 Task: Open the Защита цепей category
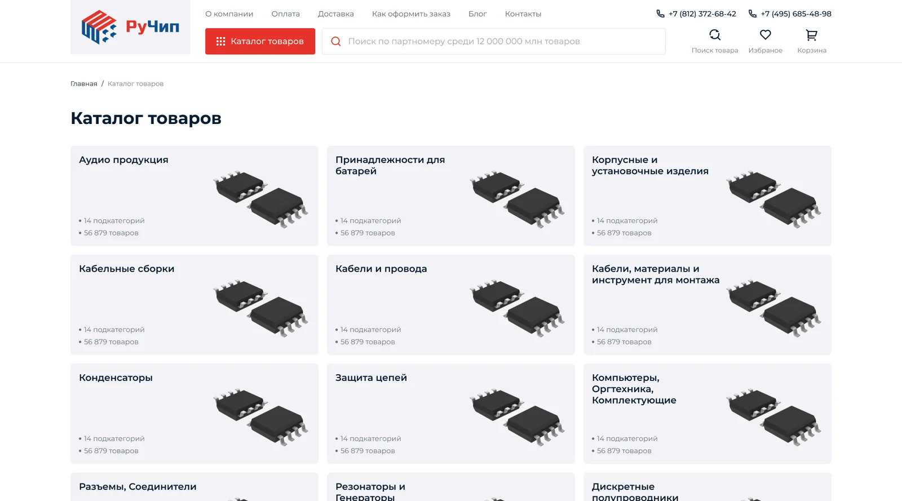[451, 414]
